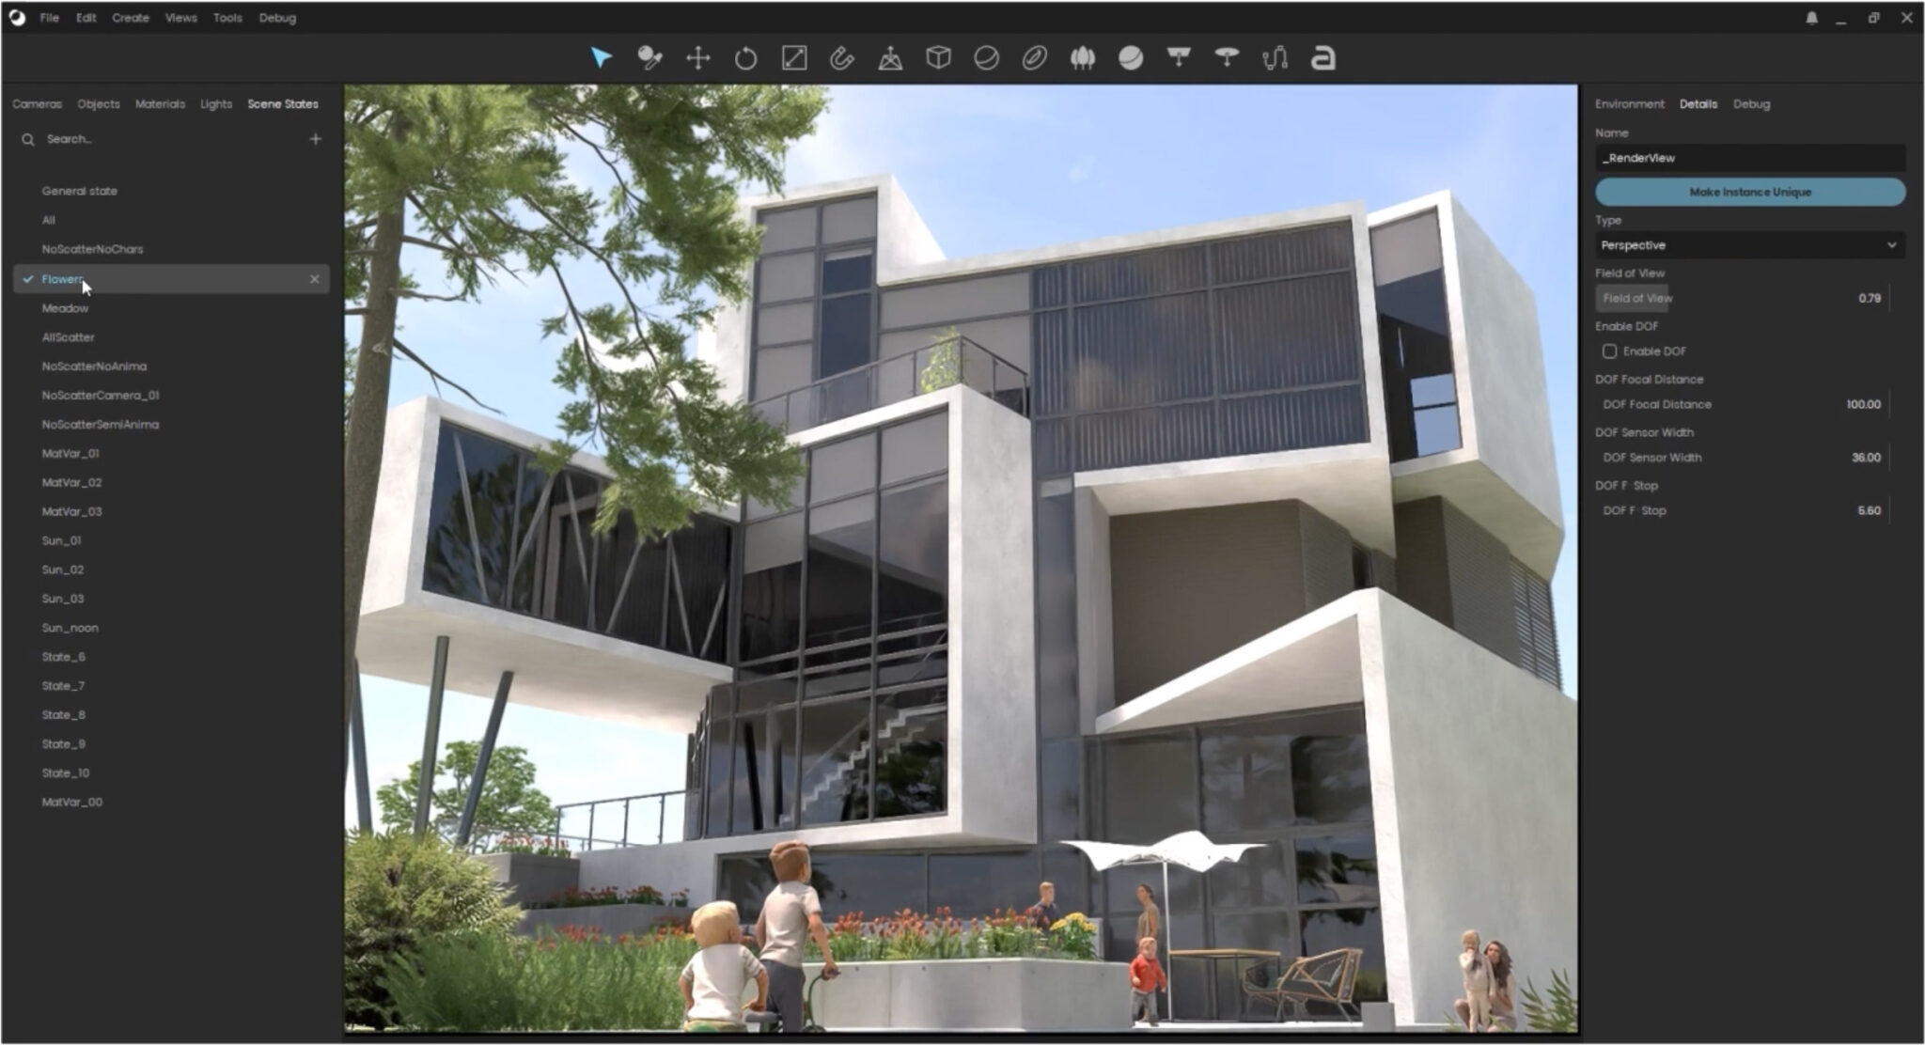Enable the DOF checkbox
Image resolution: width=1925 pixels, height=1045 pixels.
[1611, 351]
